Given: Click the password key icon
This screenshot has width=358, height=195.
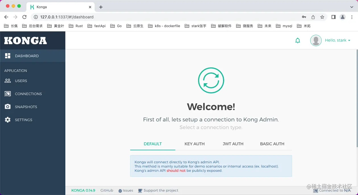Looking at the screenshot, I should 304,17.
